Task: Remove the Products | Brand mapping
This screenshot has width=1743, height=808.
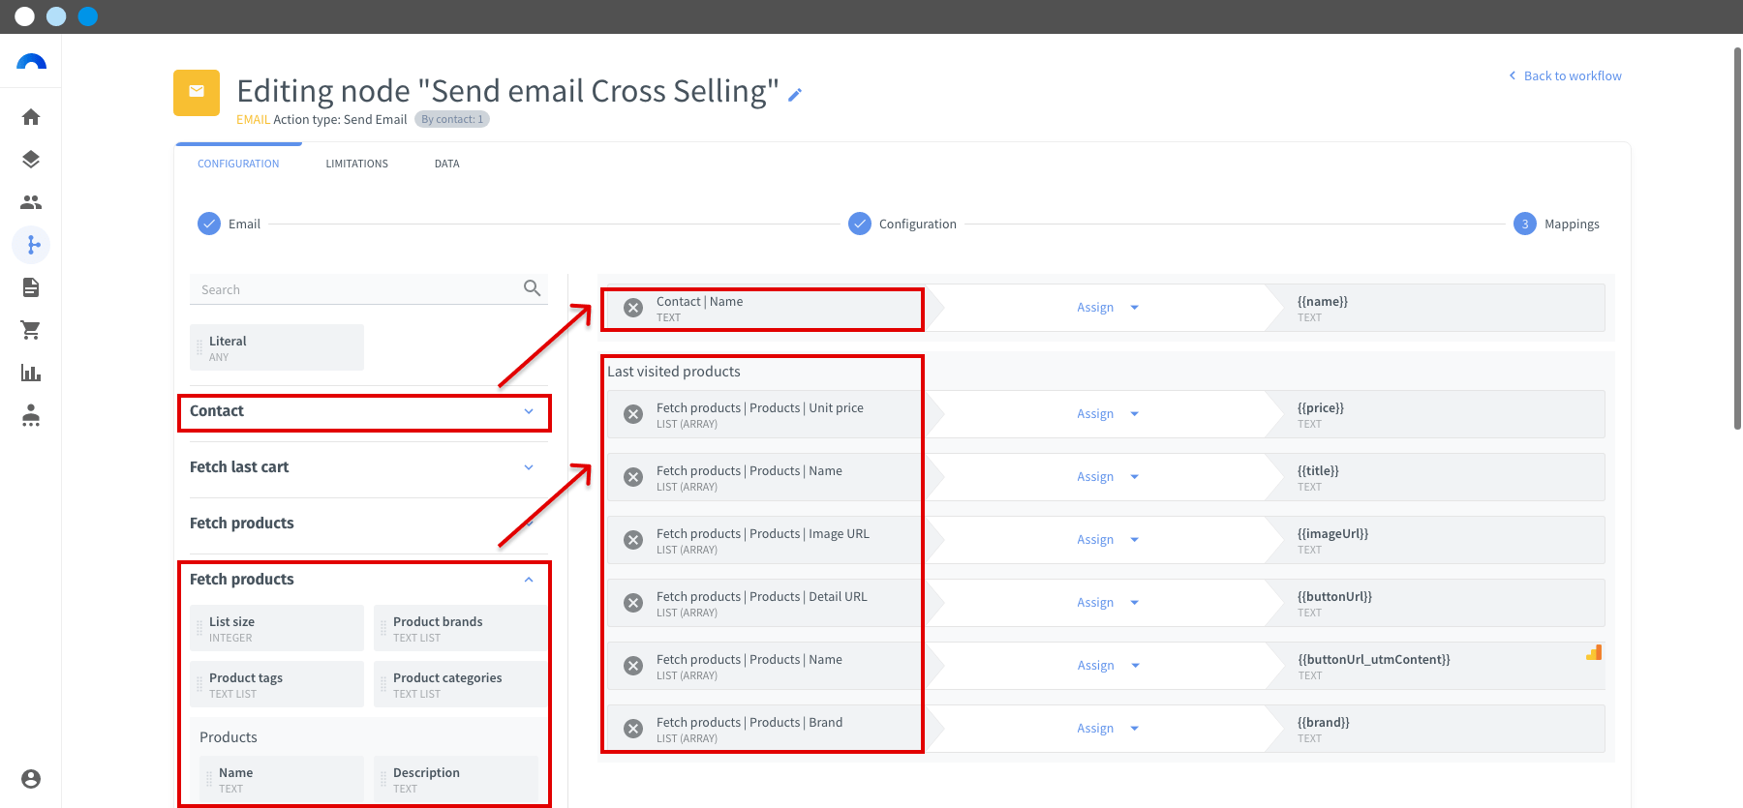Action: [x=633, y=729]
